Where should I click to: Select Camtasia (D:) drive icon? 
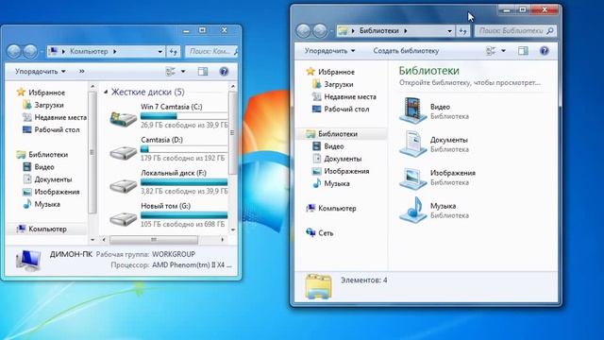pos(124,152)
